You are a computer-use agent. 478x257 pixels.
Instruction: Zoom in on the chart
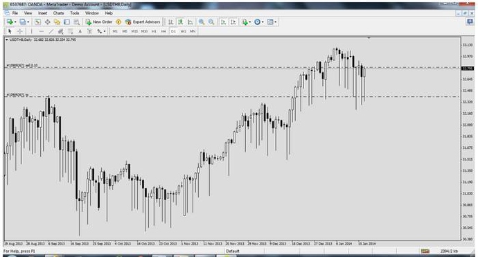pyautogui.click(x=202, y=22)
